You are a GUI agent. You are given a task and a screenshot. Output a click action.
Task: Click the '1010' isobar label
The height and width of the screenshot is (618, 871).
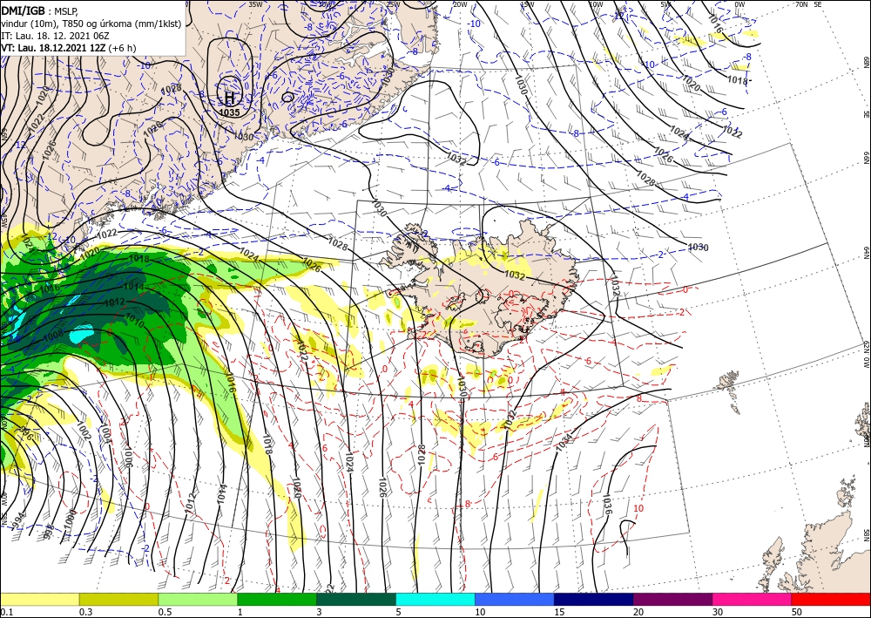point(134,321)
